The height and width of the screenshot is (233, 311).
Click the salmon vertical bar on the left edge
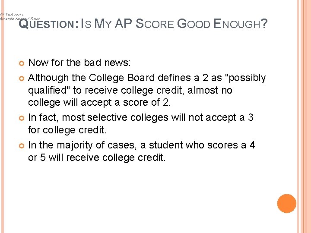(2, 116)
